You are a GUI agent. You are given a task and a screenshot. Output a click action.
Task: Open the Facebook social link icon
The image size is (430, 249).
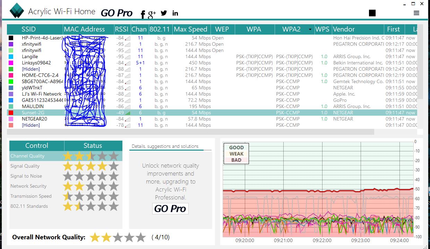pos(143,14)
